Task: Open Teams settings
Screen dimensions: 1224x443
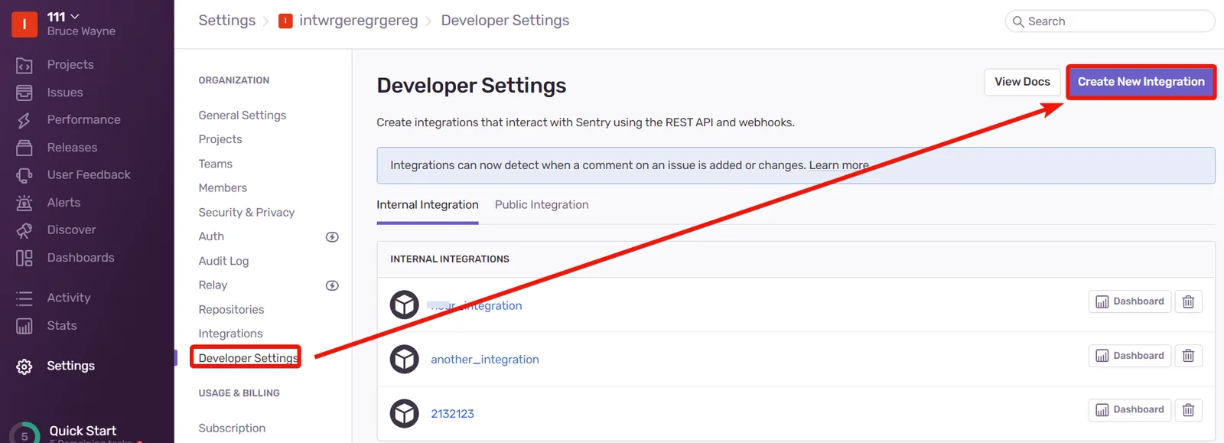Action: 216,164
